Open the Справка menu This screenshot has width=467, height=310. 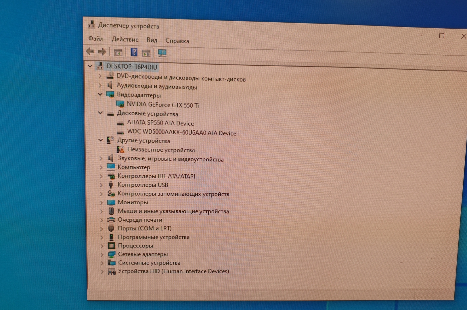click(x=177, y=41)
